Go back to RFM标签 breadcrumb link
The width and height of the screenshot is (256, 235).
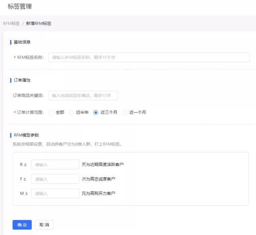(x=11, y=24)
